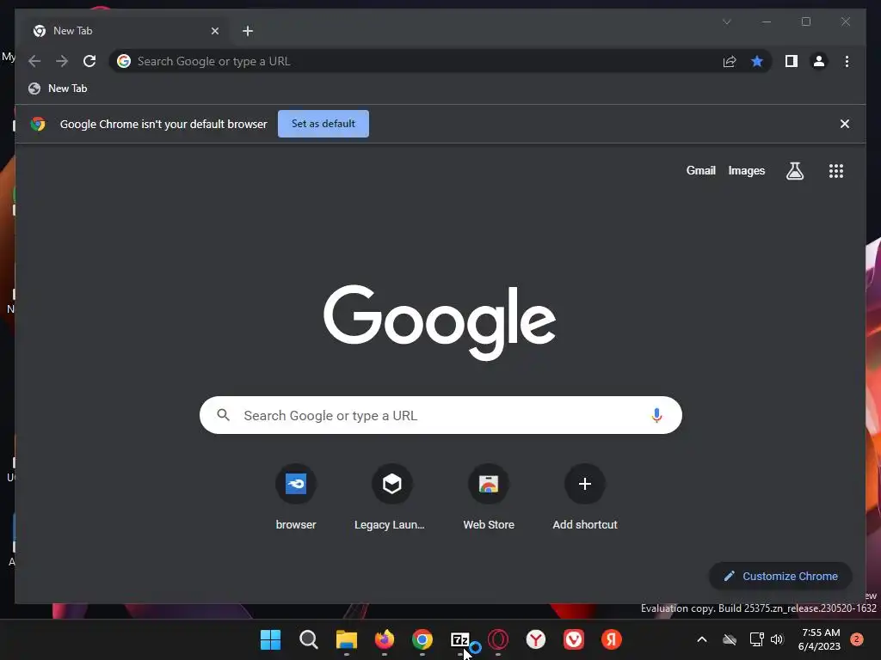Open File Explorer from taskbar
This screenshot has width=881, height=660.
[346, 639]
